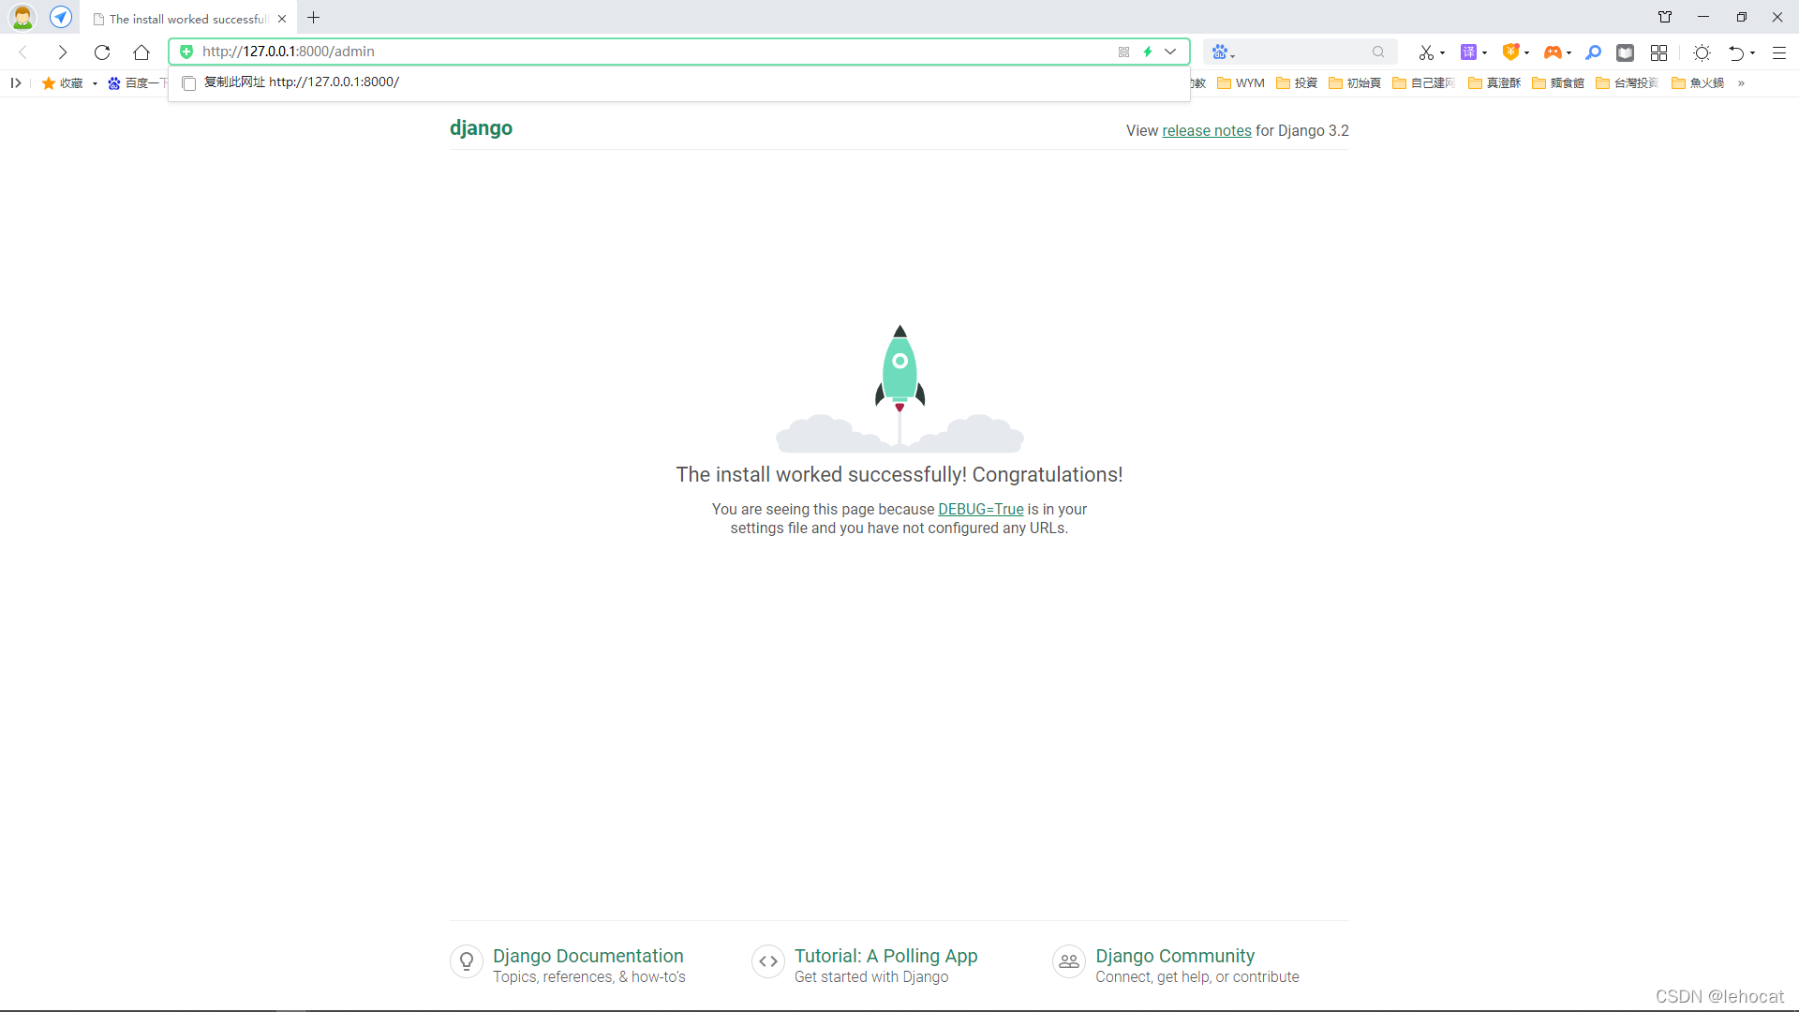1799x1012 pixels.
Task: Open Django Documentation link
Action: click(588, 956)
